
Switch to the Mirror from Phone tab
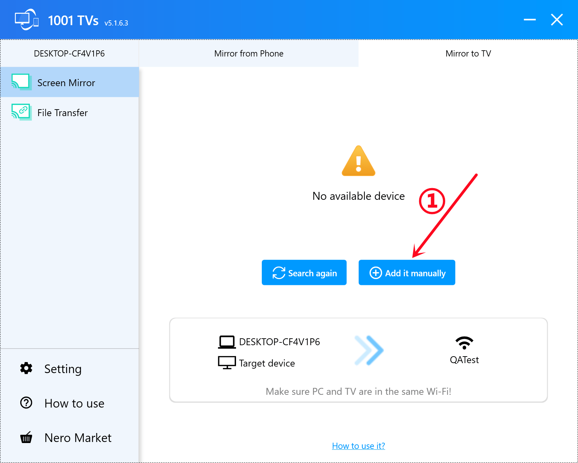pos(248,53)
